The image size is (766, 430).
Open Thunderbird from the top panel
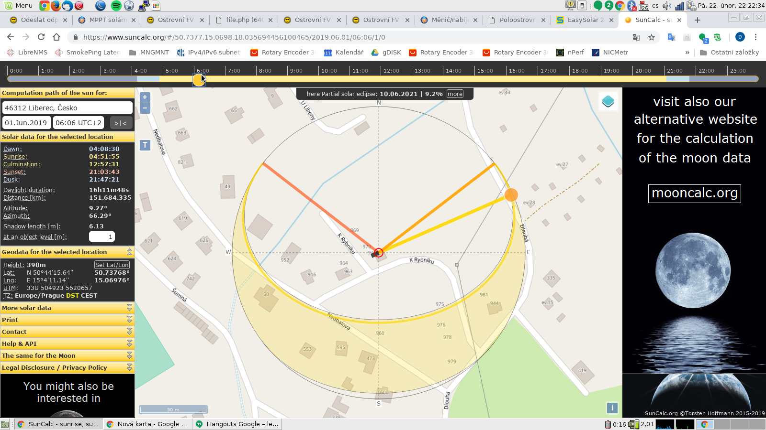tap(68, 6)
